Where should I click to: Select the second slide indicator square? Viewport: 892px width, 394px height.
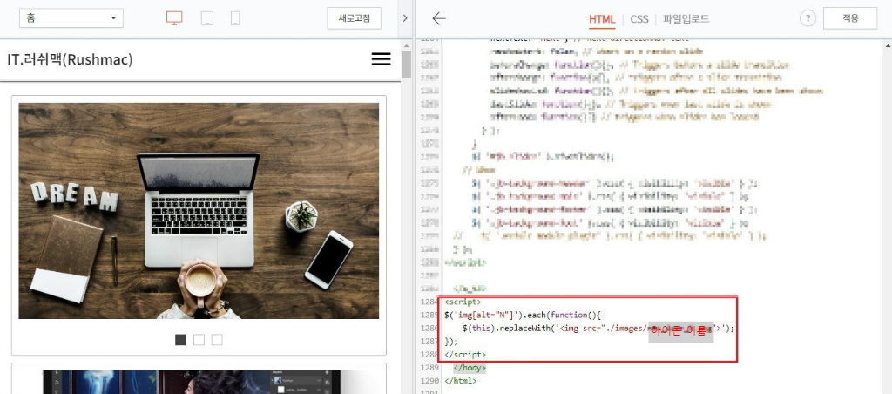tap(199, 340)
